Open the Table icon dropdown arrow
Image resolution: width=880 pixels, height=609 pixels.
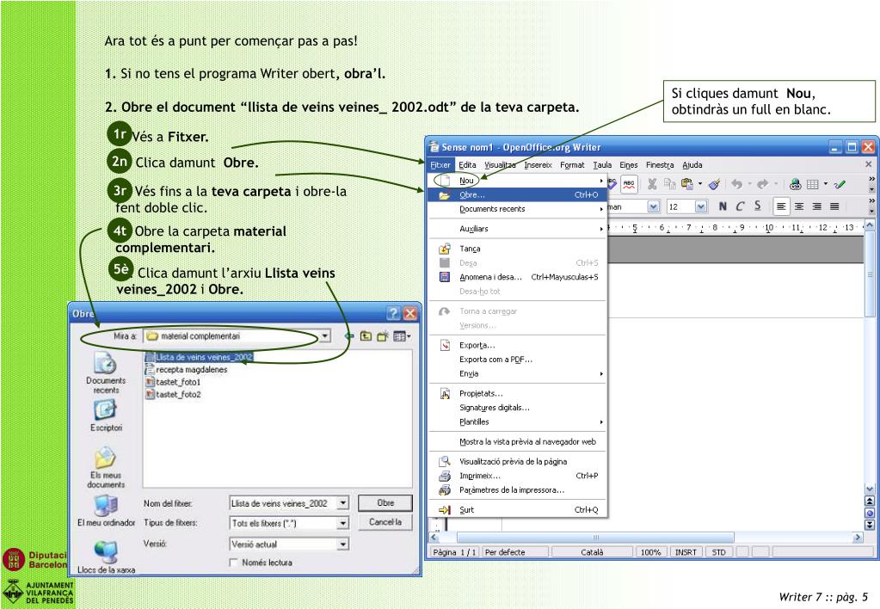pos(826,184)
